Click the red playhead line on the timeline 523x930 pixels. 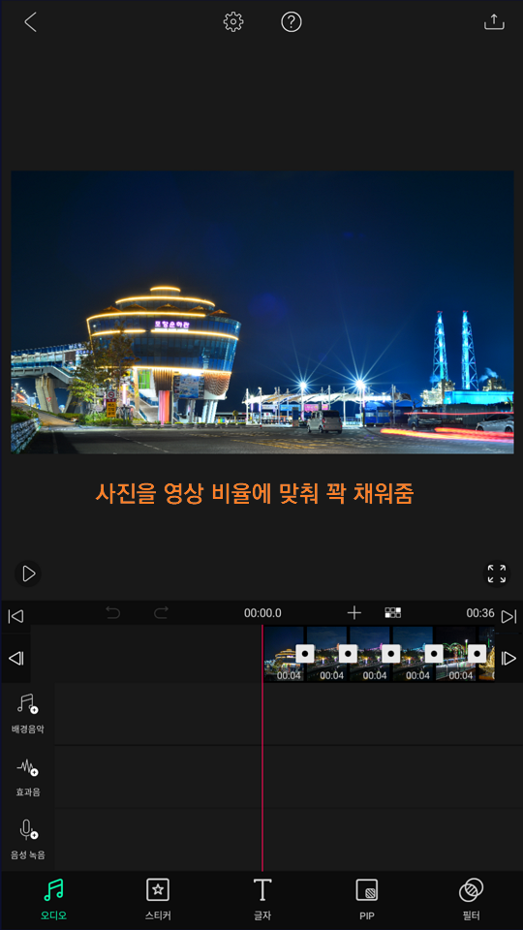pyautogui.click(x=262, y=747)
